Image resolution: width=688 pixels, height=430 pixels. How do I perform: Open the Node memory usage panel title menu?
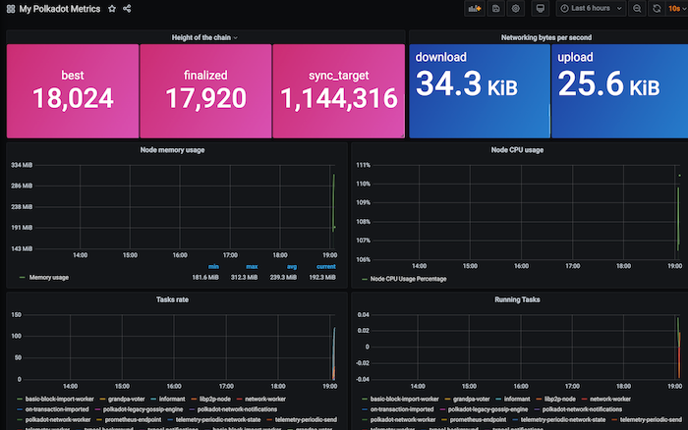tap(176, 150)
